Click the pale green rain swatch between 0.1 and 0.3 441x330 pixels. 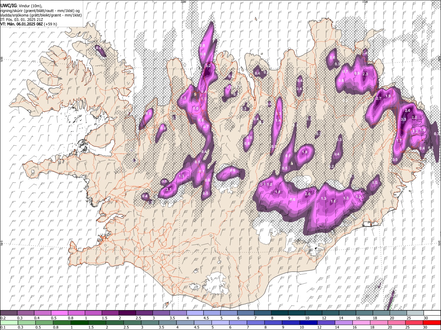[9, 322]
